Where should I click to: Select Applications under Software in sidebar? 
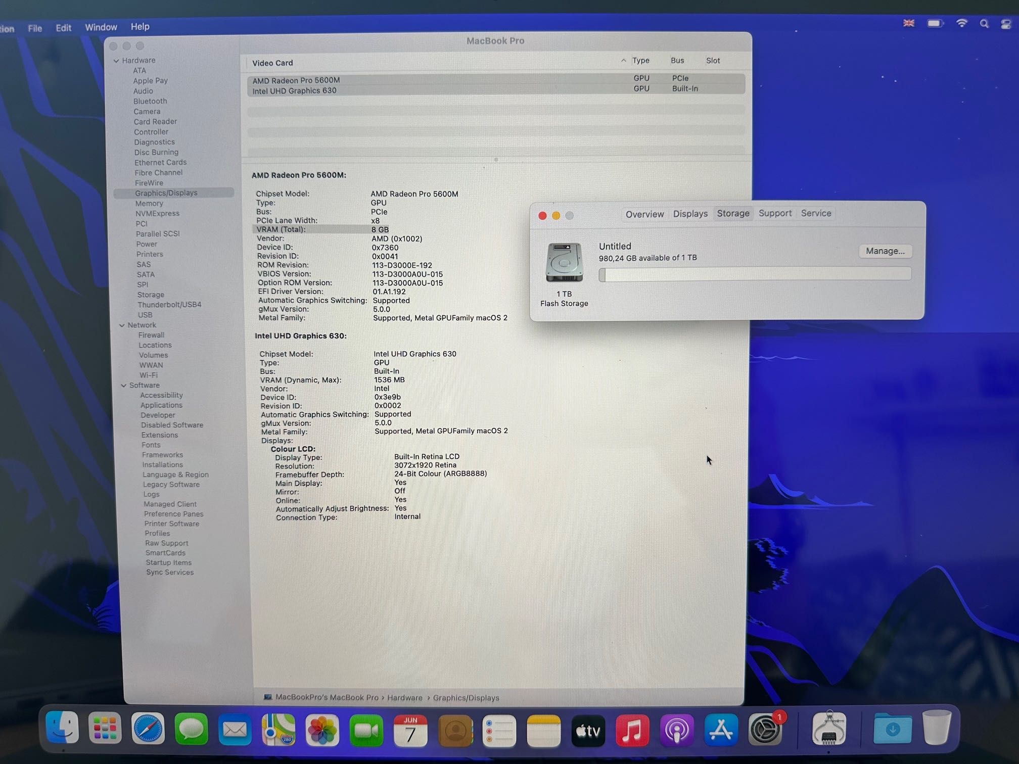click(161, 405)
